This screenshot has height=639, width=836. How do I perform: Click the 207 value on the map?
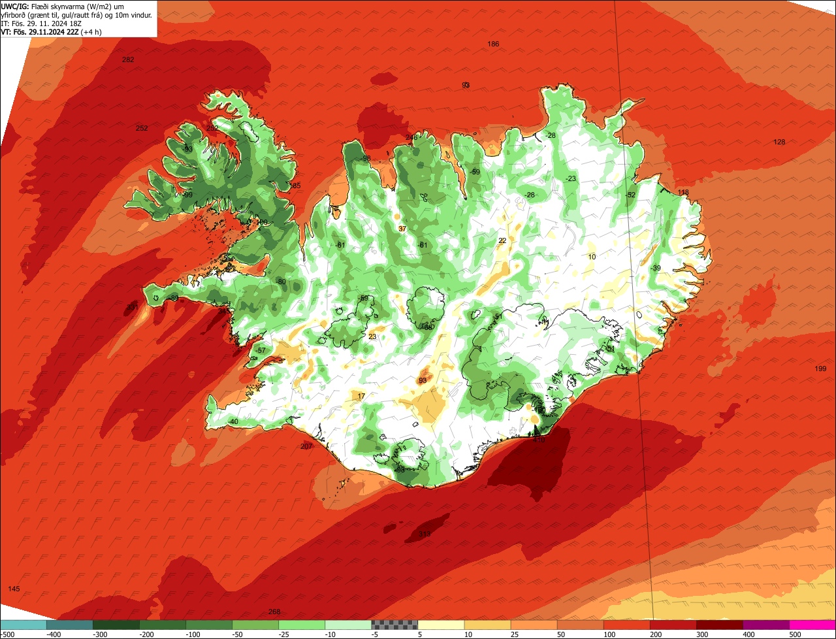(306, 446)
